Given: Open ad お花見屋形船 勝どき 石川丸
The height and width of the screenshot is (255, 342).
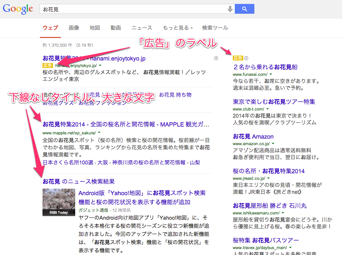Looking at the screenshot, I should click(270, 206).
